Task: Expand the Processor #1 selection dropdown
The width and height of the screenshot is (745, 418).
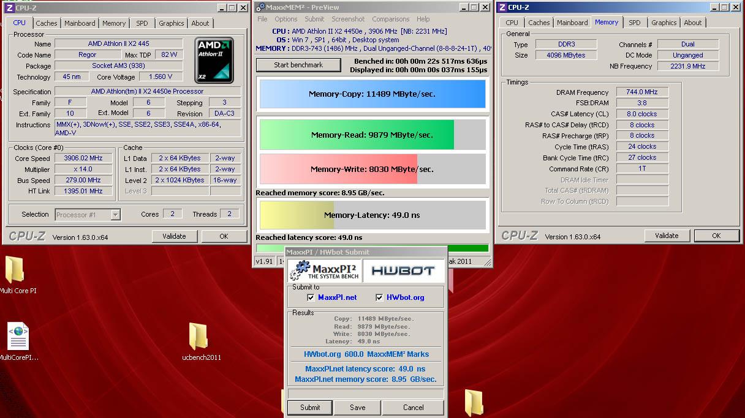Action: point(115,215)
